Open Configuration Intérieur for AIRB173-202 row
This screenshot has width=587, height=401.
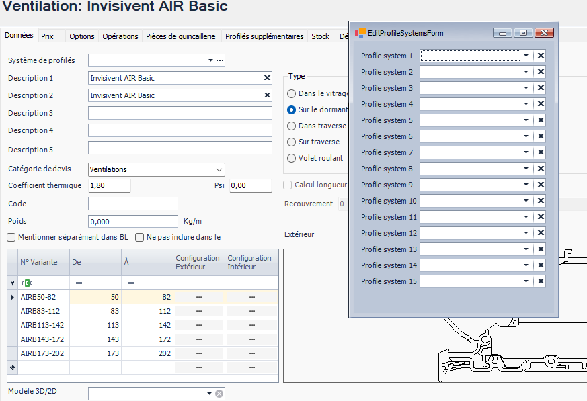click(252, 353)
